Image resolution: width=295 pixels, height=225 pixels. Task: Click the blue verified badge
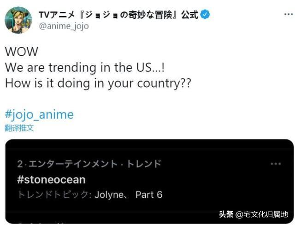tap(205, 15)
